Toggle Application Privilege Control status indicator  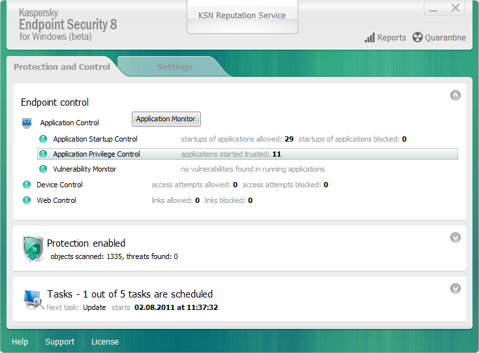coord(43,154)
